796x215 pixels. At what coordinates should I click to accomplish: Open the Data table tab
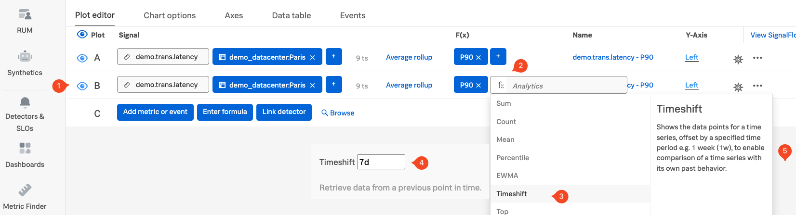291,15
